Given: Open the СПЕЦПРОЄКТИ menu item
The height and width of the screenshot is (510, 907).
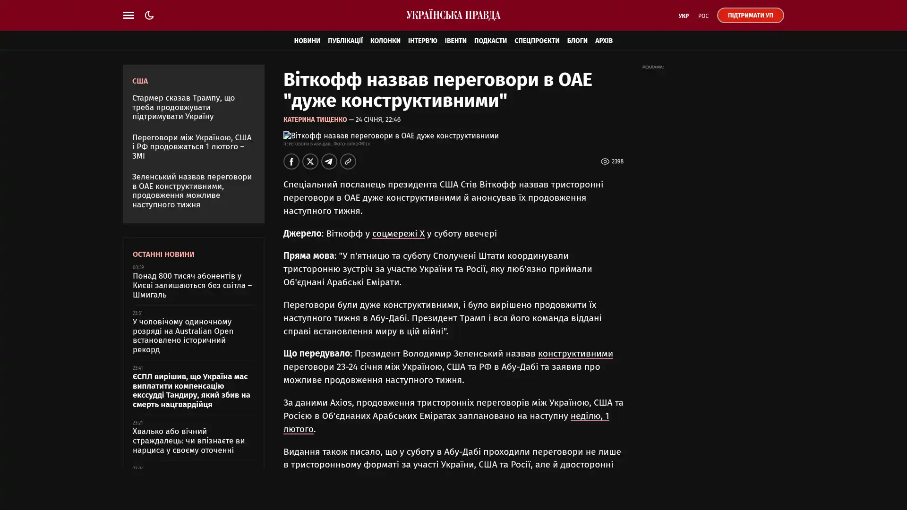Looking at the screenshot, I should pos(537,41).
